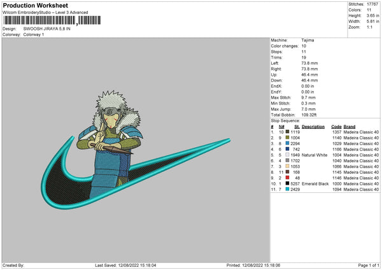Click the Max Stitch value '9.7 mm'
Screen dimensions: 382x270
pos(308,97)
